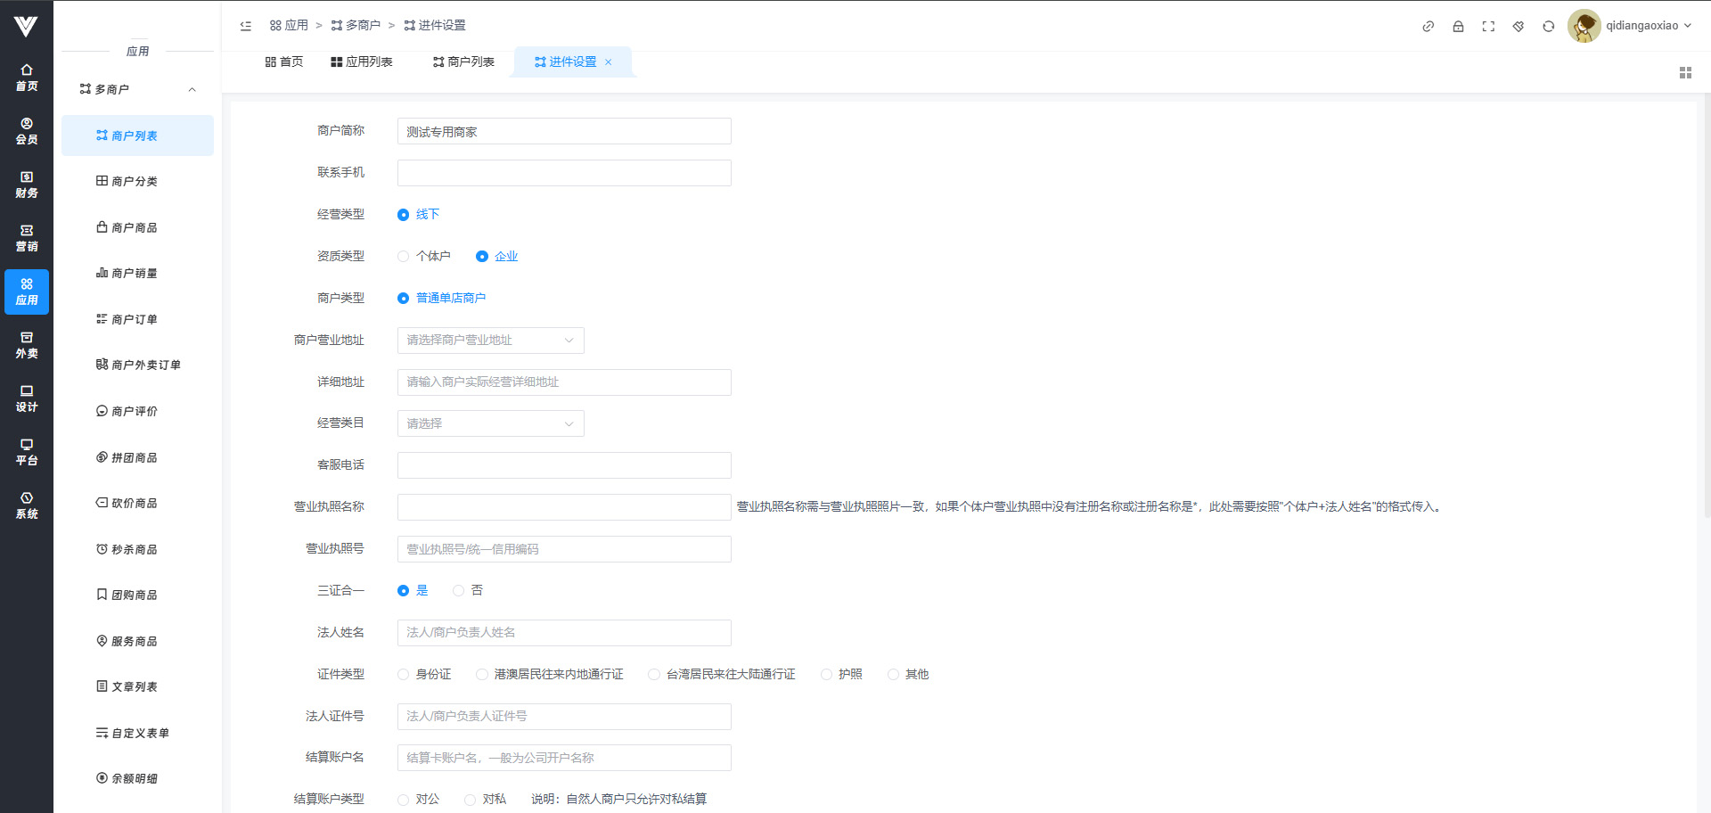This screenshot has height=813, width=1711.
Task: Open 商户营业地址 dropdown
Action: click(x=490, y=341)
